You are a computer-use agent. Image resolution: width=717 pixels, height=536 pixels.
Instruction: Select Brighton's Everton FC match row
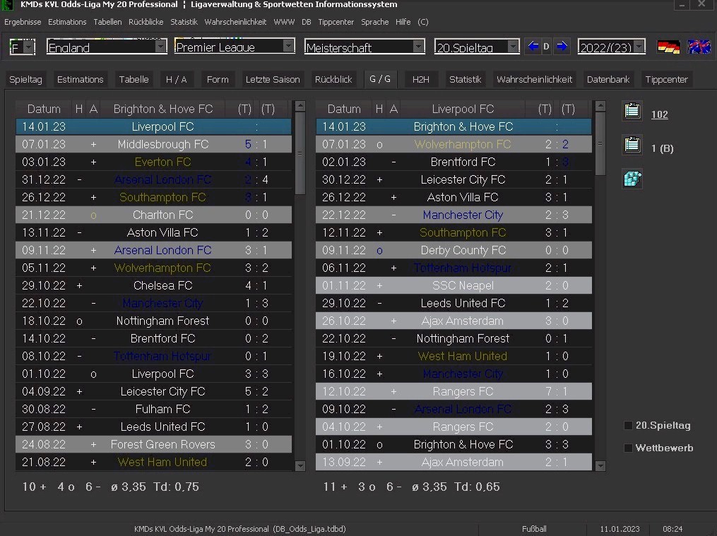pyautogui.click(x=154, y=162)
